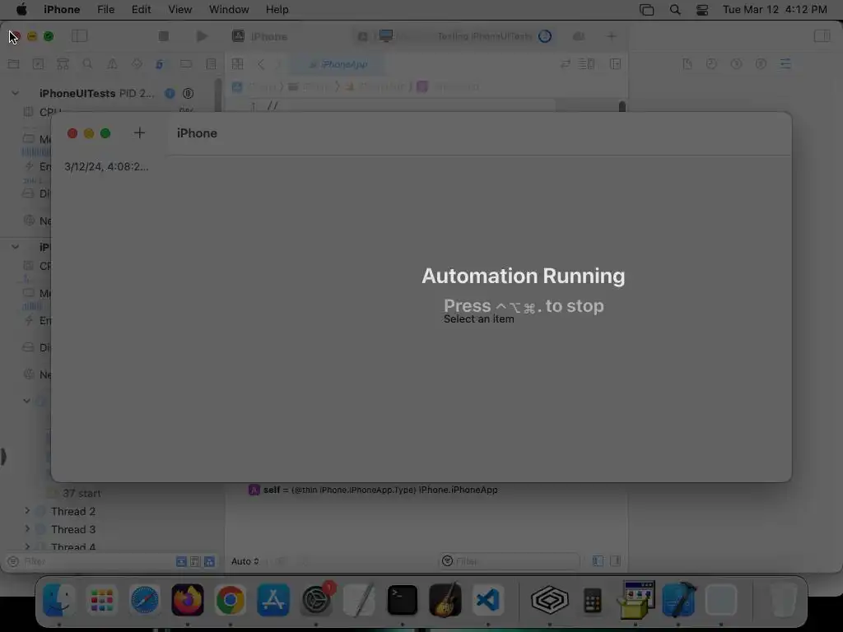
Task: Toggle the last blue filter button in debug navigator
Action: pos(209,561)
